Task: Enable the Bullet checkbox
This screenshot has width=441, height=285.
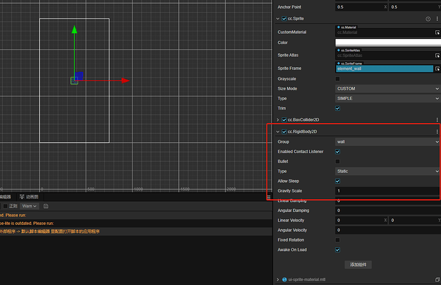Action: tap(337, 161)
